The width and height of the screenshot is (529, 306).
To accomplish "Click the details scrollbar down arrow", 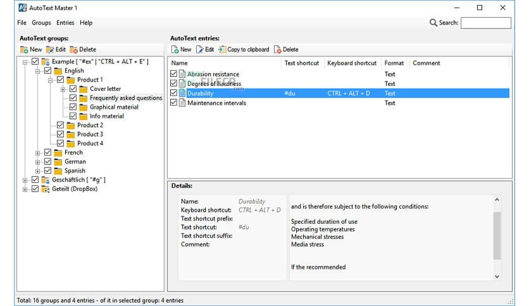I will tap(497, 276).
